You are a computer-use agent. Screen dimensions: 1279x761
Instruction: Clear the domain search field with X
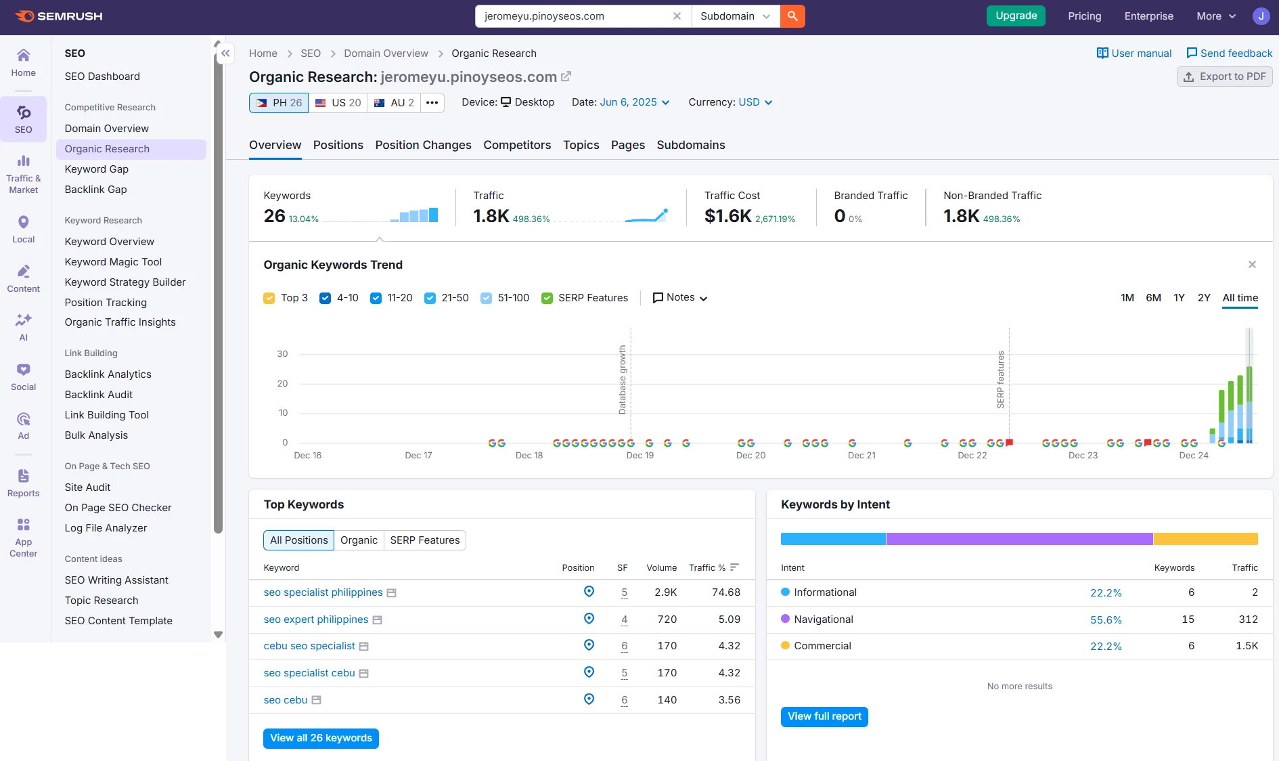[677, 16]
